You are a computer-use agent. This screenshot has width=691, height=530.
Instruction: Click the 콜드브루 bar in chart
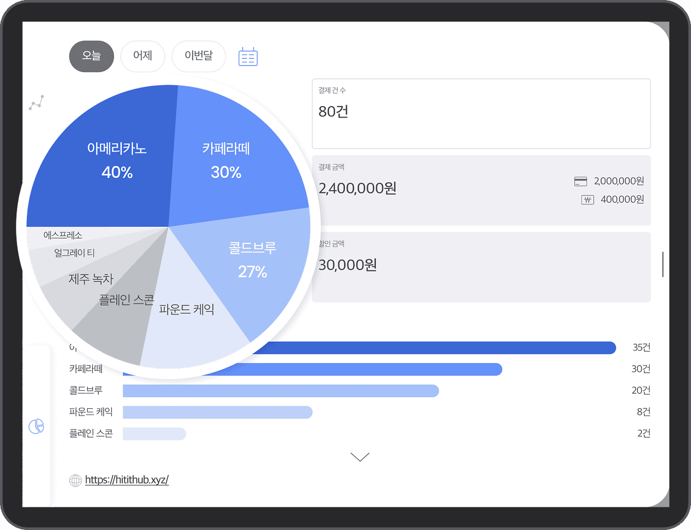click(x=281, y=391)
